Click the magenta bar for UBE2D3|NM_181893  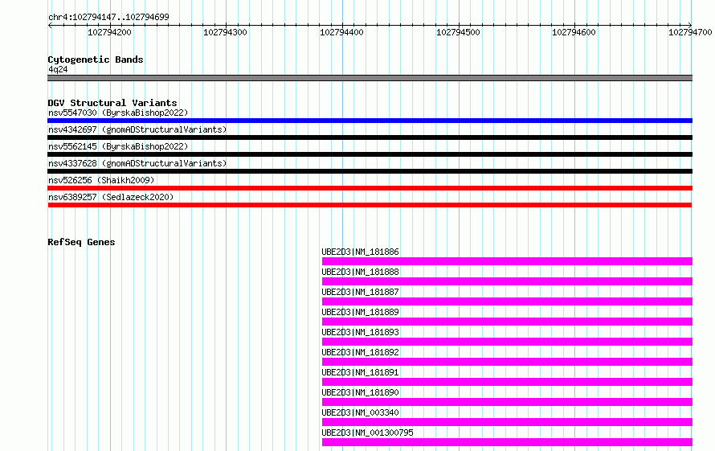507,342
